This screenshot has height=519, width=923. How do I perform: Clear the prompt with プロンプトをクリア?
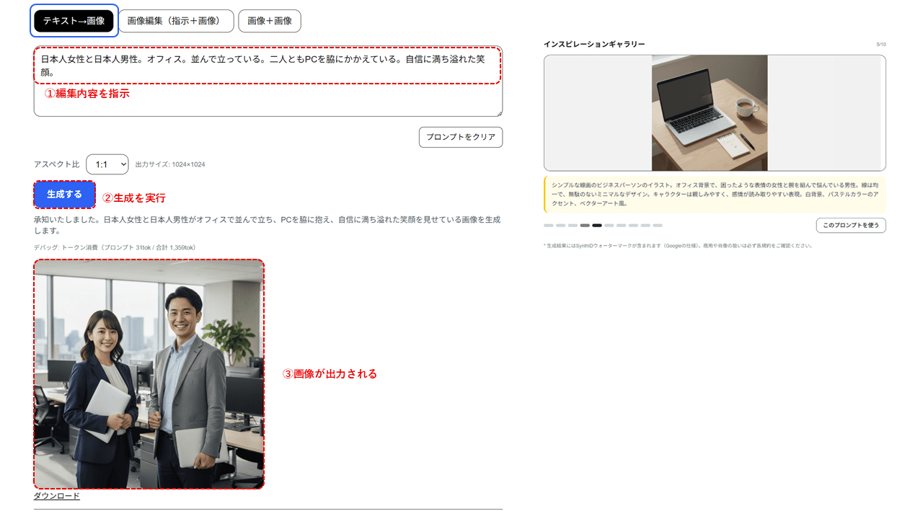pos(461,137)
